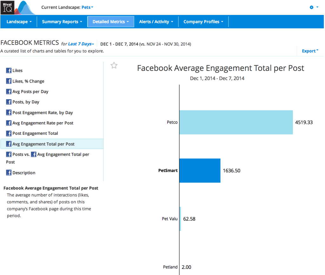Image resolution: width=325 pixels, height=275 pixels.
Task: Click Facebook icon beside Posts vs.
Action: click(x=9, y=154)
